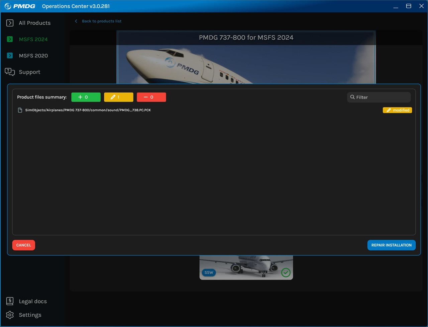The height and width of the screenshot is (327, 428).
Task: Click the Settings gear icon
Action: pyautogui.click(x=10, y=315)
